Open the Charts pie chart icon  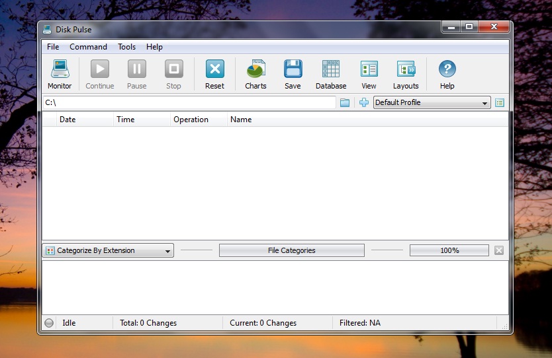255,74
